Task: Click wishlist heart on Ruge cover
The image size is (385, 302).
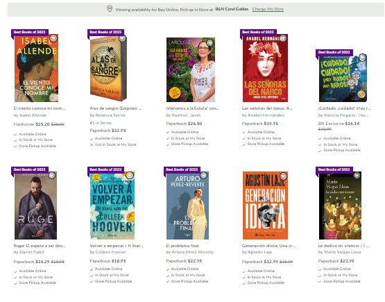Action: click(51, 175)
